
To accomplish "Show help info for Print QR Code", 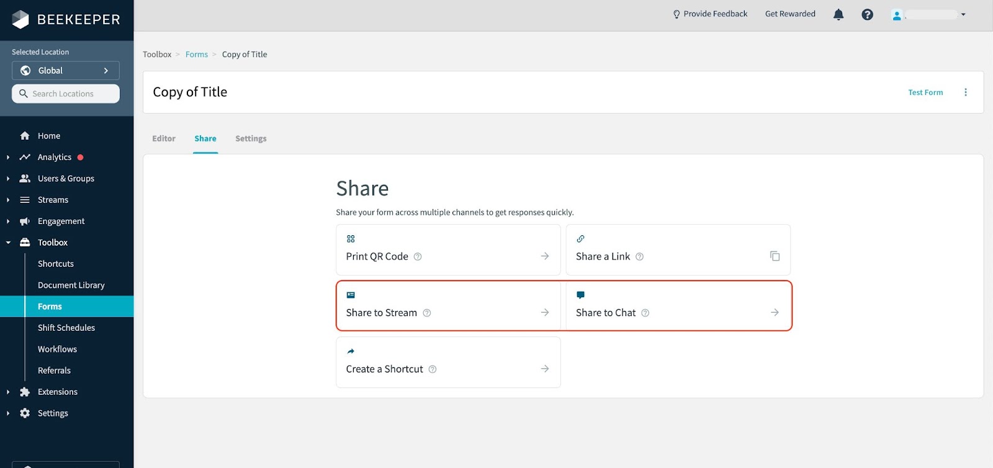I will click(x=418, y=256).
